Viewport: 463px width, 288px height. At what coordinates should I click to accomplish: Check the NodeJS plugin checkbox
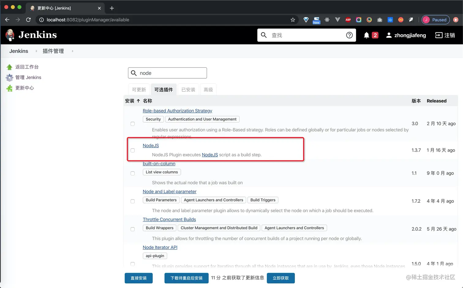coord(133,150)
